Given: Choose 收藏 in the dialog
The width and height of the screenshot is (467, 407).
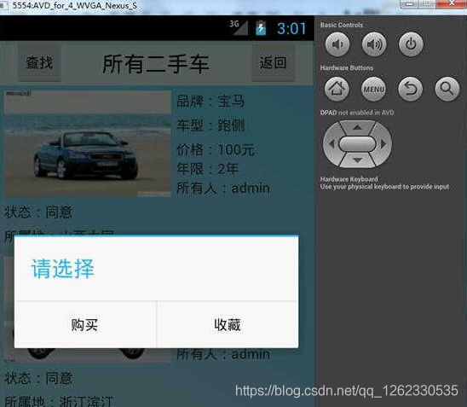Looking at the screenshot, I should point(228,324).
